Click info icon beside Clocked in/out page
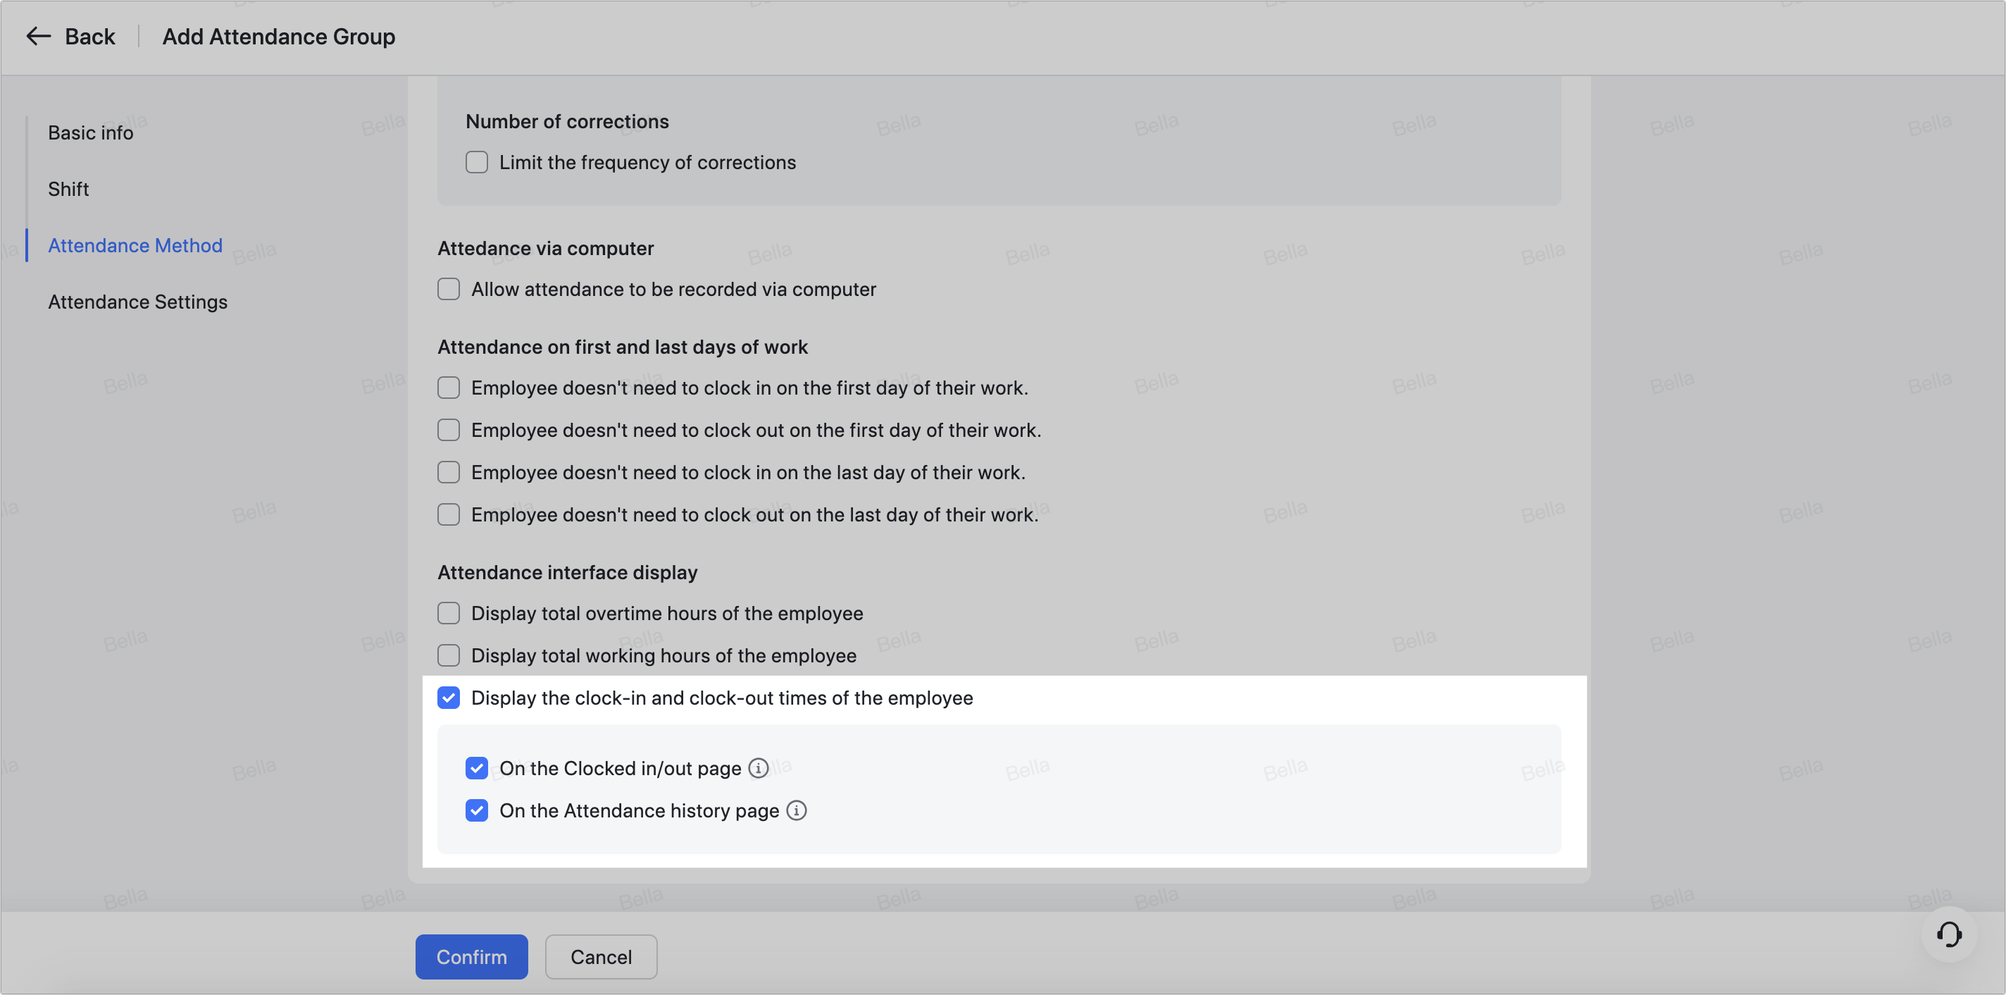The width and height of the screenshot is (2006, 995). click(759, 768)
